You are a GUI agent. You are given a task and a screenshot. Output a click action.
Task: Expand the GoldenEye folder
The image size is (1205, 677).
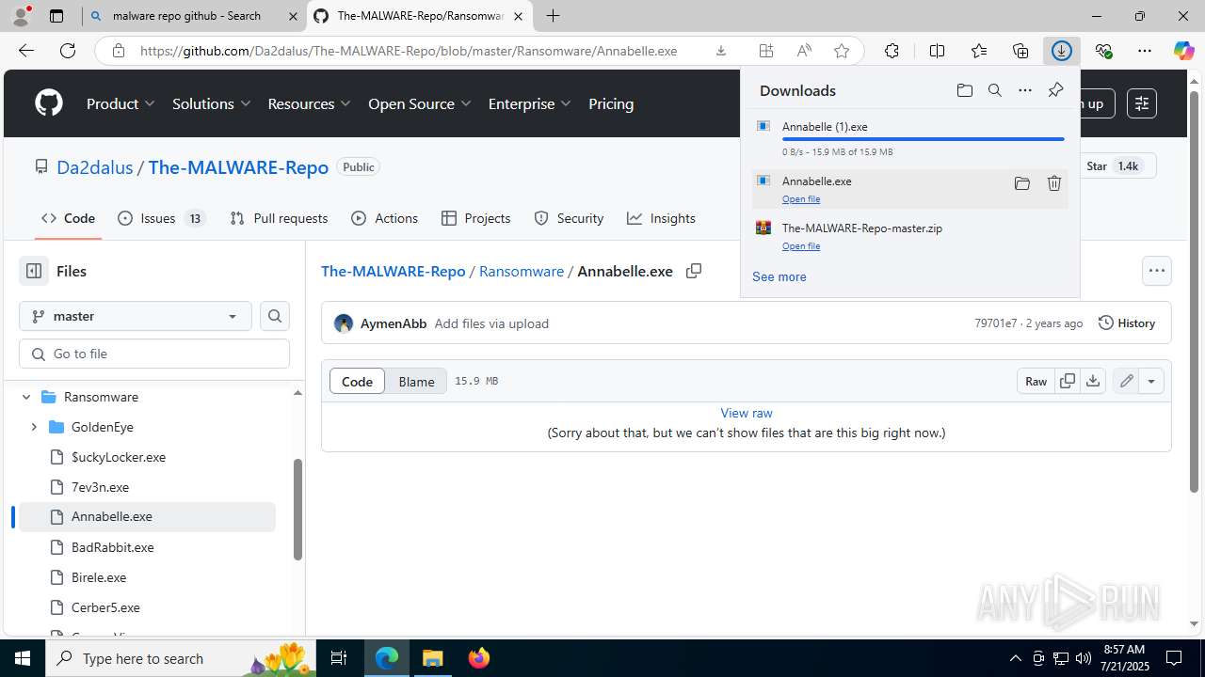click(34, 427)
